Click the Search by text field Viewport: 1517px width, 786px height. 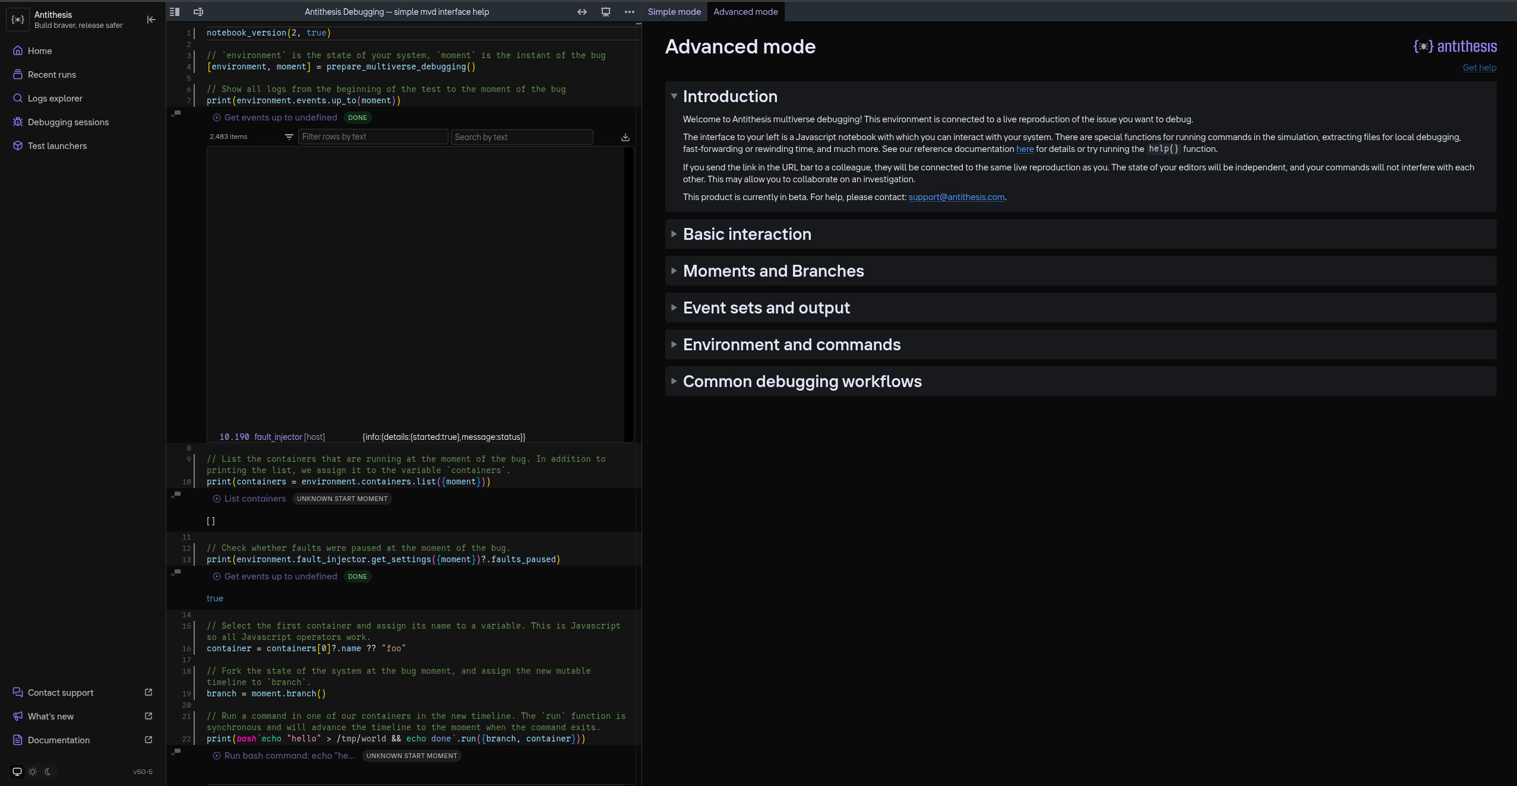click(x=522, y=137)
